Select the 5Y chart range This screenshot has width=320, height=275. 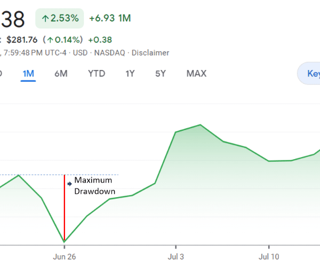tap(161, 74)
